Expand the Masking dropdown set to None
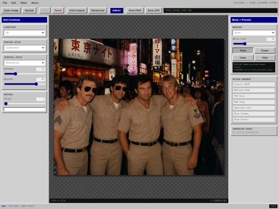The height and width of the screenshot is (209, 279). (x=254, y=33)
